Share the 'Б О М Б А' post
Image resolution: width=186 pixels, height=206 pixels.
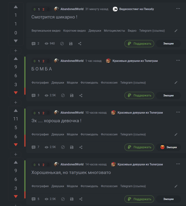(81, 95)
